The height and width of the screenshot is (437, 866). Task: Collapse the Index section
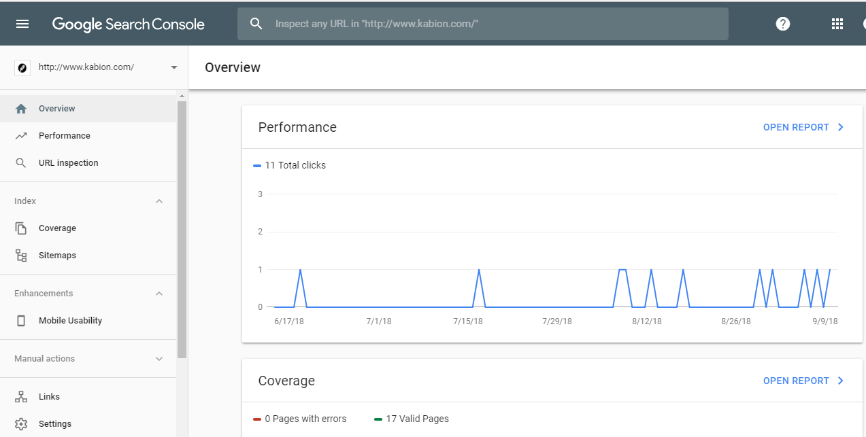click(x=159, y=201)
